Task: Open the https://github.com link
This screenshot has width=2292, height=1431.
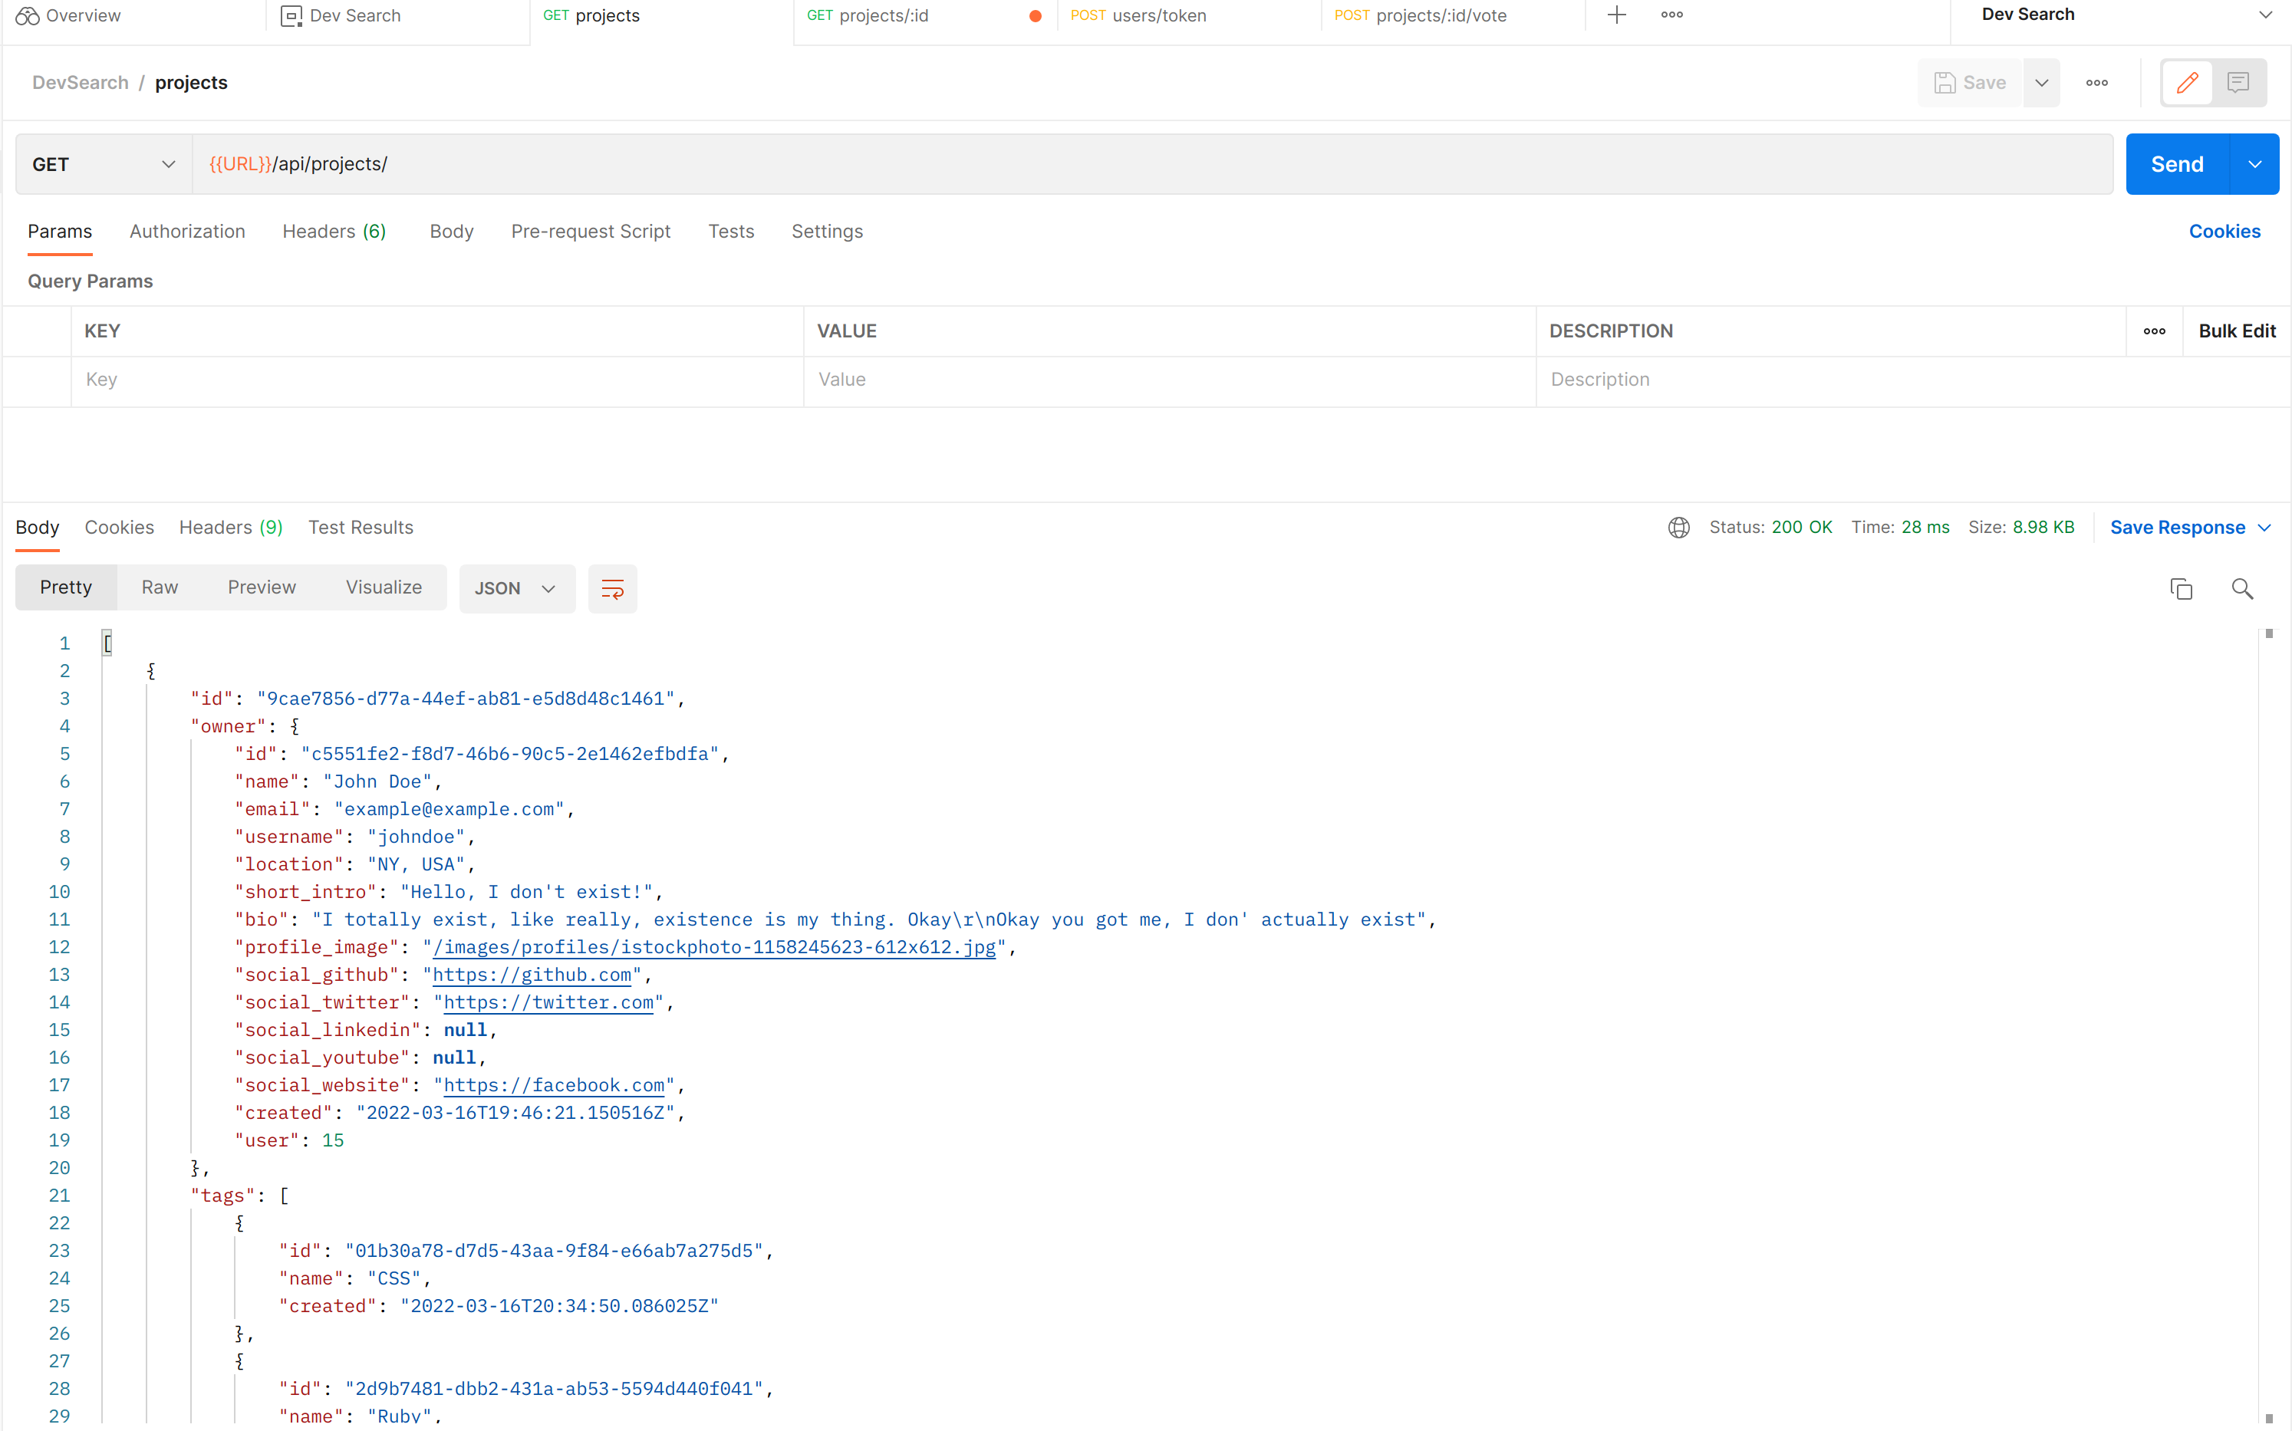Action: coord(532,974)
